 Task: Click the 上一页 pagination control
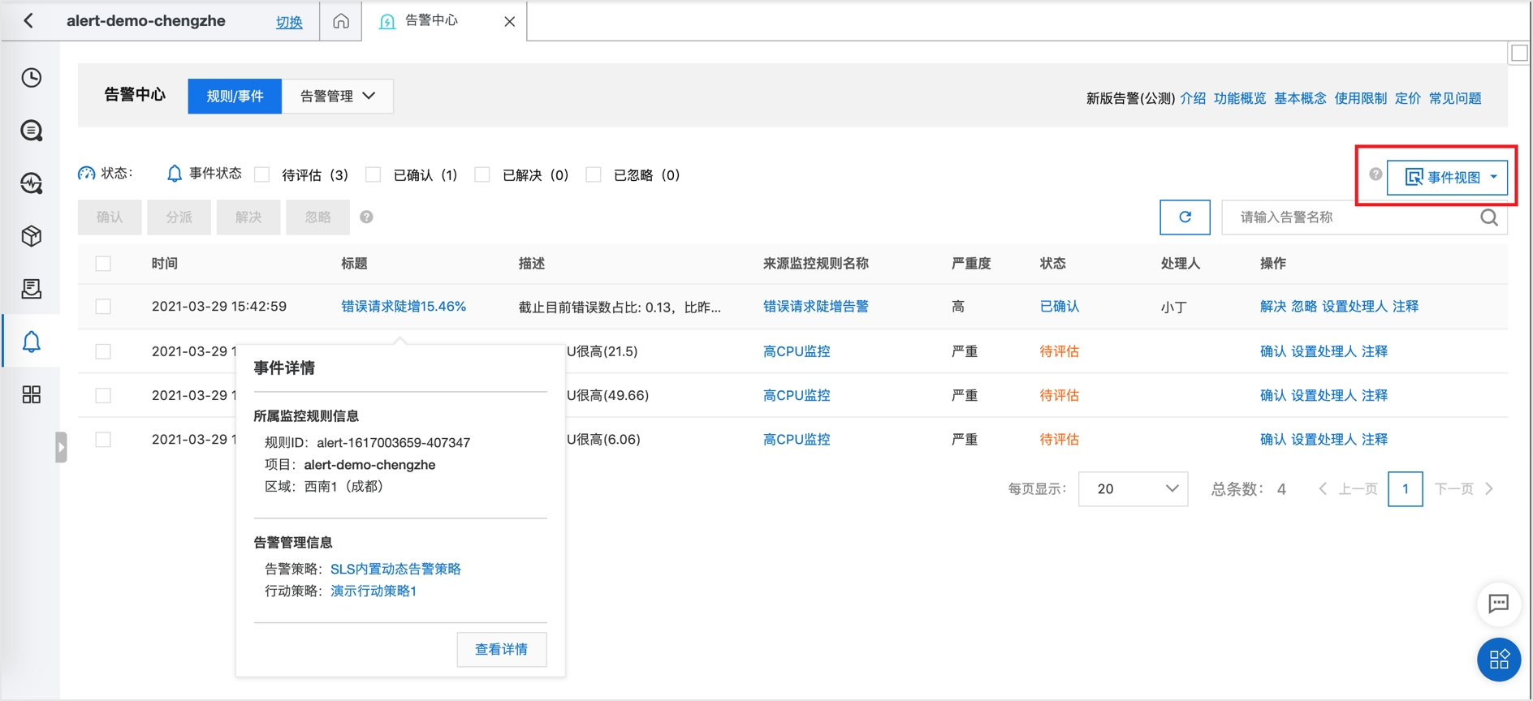1348,489
